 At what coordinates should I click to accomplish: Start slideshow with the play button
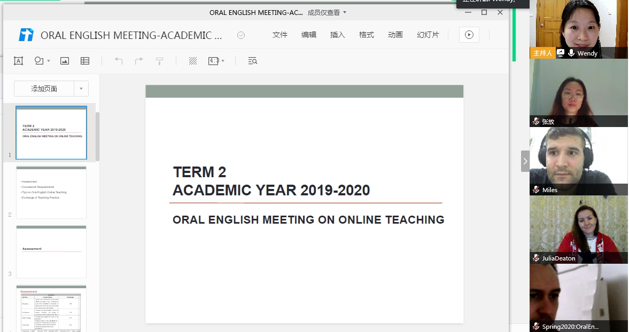(469, 35)
